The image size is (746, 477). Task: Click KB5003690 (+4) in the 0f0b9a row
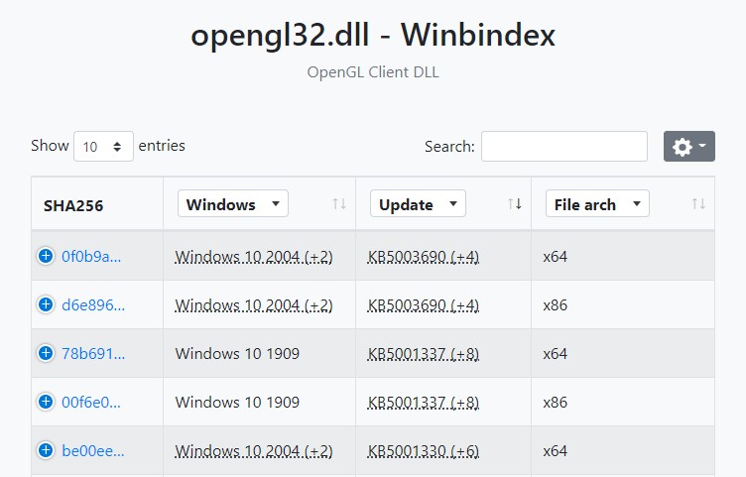tap(423, 257)
